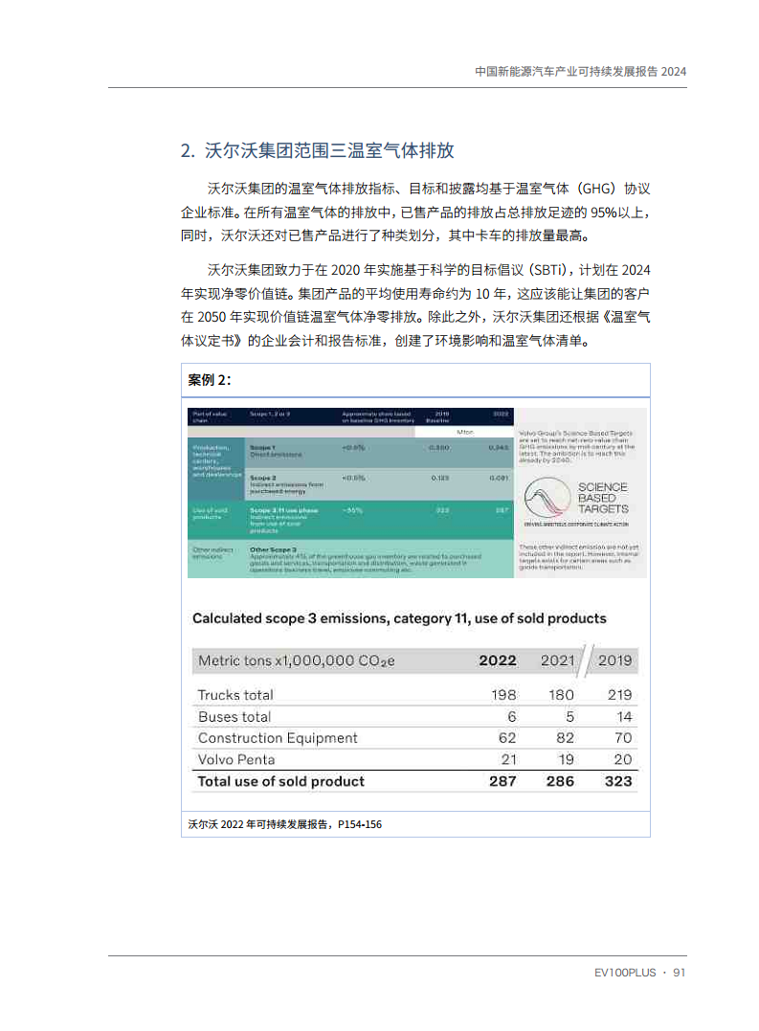Click the Volvo Penta 2022 value 21
This screenshot has height=1031, width=759.
(x=508, y=759)
